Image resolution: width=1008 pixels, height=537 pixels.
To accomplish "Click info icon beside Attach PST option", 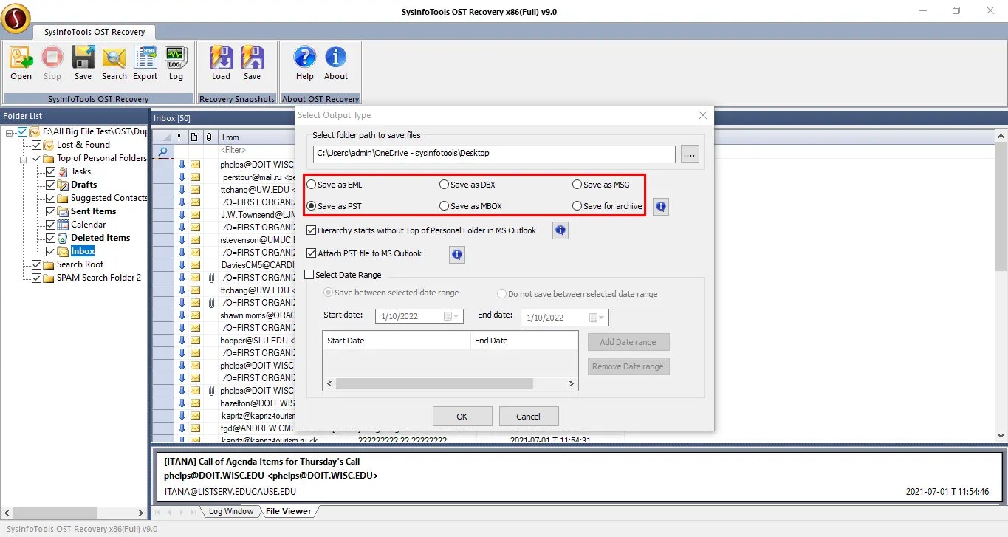I will click(x=457, y=255).
